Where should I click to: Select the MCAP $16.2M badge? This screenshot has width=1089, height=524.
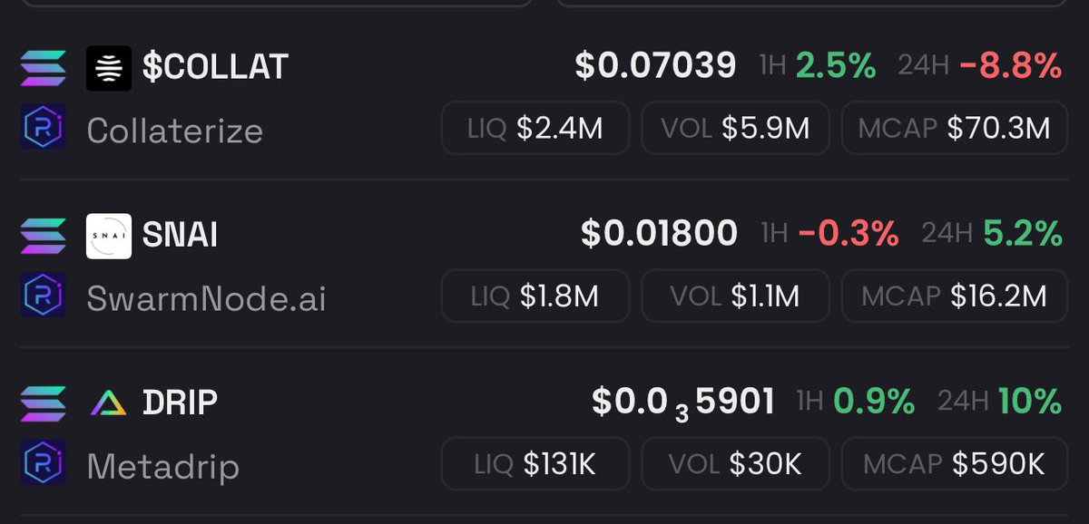[956, 296]
